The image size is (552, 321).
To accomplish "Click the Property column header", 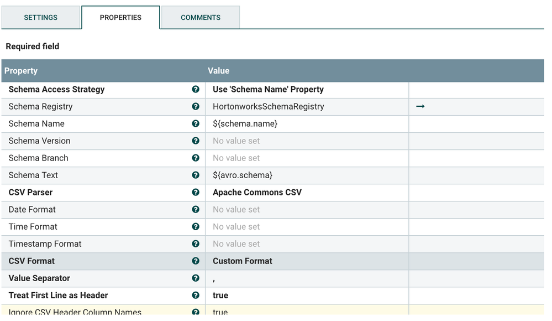I will click(21, 71).
